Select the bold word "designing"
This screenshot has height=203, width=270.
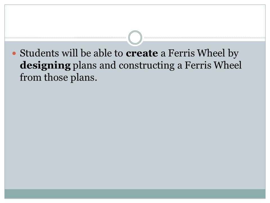point(45,66)
